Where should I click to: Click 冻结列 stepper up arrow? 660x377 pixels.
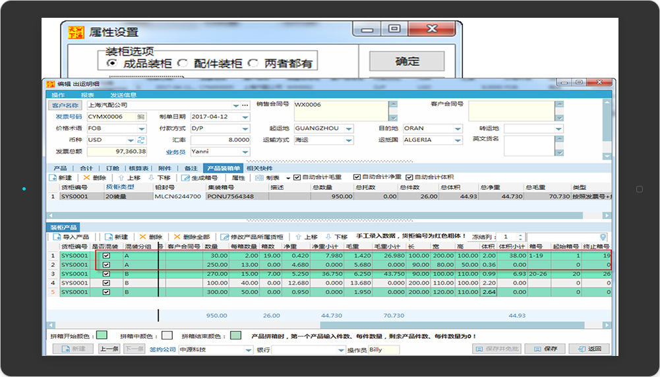coord(520,235)
